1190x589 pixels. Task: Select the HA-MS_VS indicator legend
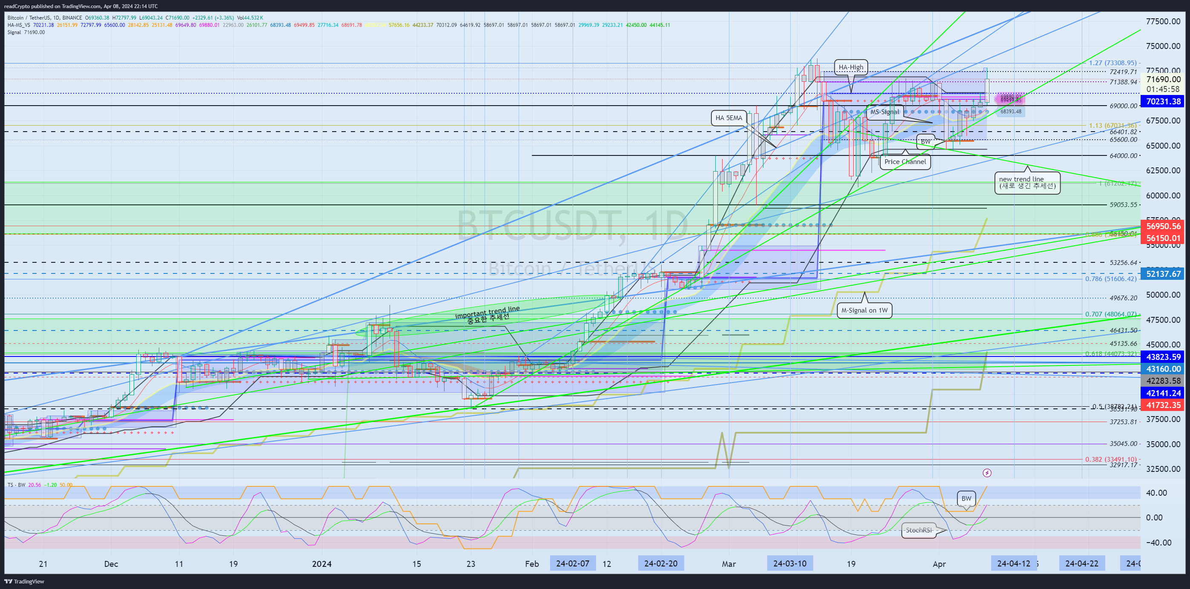click(x=19, y=25)
